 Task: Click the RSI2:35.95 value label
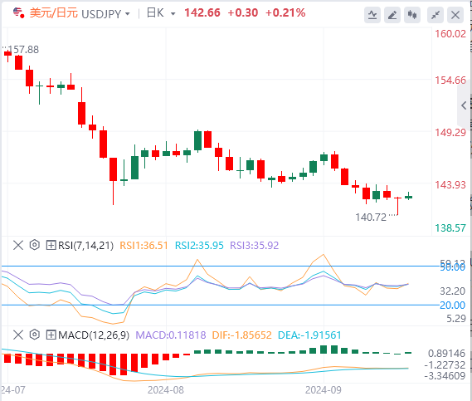pyautogui.click(x=199, y=246)
